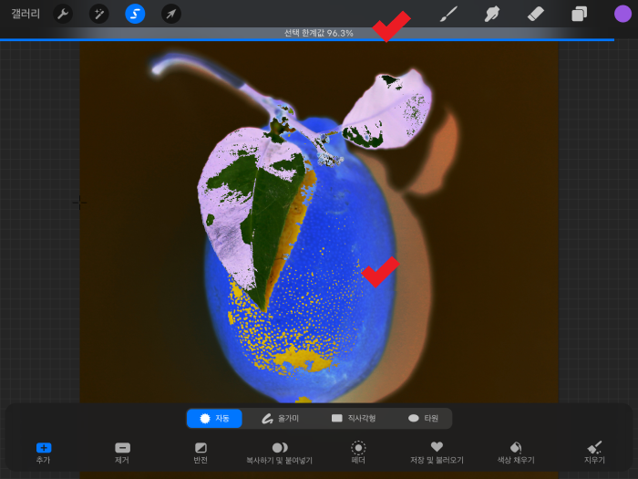This screenshot has height=479, width=638.
Task: Switch to 올가미 freehand selection mode
Action: tap(280, 418)
